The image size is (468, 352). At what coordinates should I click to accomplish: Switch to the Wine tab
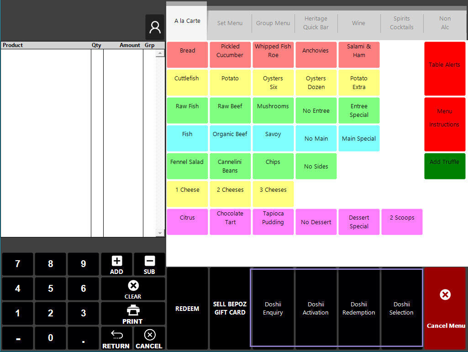[x=358, y=23]
